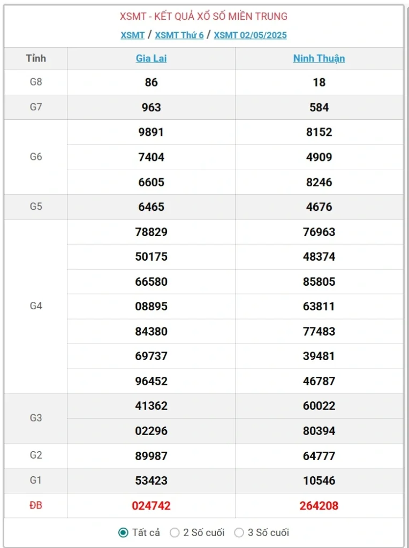The image size is (409, 548).
Task: Click Gia Lai G1 number 53423
Action: coord(151,481)
